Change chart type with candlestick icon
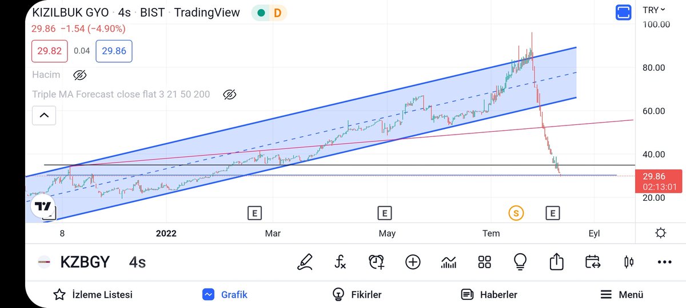Screen dimensions: 686x308 click(629, 262)
